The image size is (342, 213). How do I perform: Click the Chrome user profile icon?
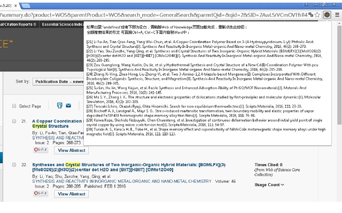(306, 4)
